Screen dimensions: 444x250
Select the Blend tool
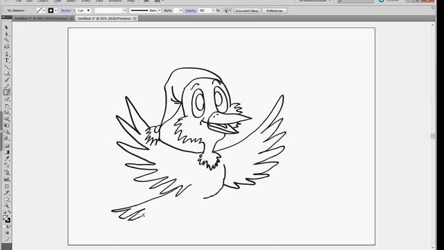(6, 165)
